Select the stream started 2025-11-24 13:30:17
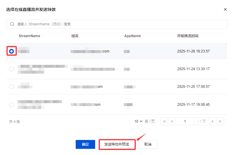 click(11, 69)
